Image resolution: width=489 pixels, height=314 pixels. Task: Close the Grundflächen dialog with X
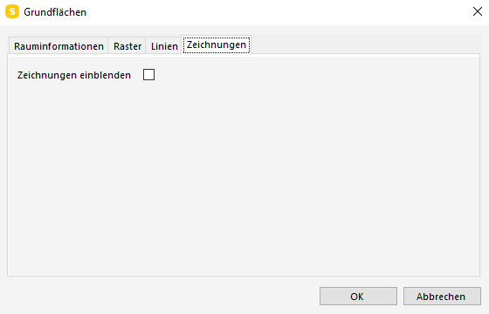(477, 12)
